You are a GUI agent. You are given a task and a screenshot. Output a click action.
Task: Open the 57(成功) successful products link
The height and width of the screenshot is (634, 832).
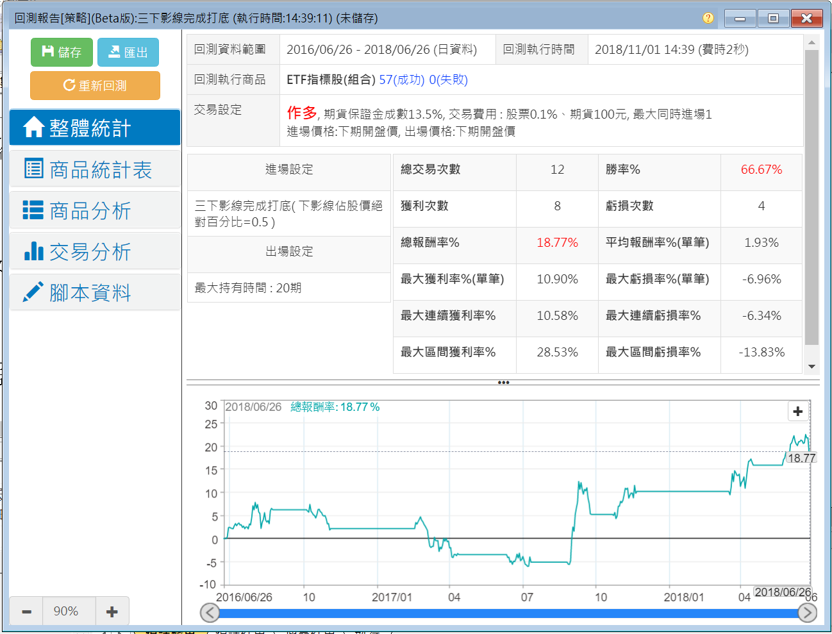[x=401, y=79]
